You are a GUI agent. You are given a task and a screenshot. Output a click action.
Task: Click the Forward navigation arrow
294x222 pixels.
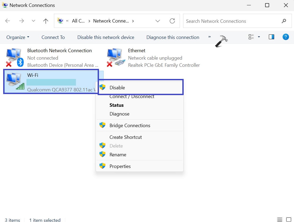(21, 21)
